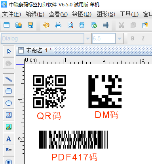Open the 绘图(D) menu
This screenshot has height=164, width=152.
tap(82, 14)
